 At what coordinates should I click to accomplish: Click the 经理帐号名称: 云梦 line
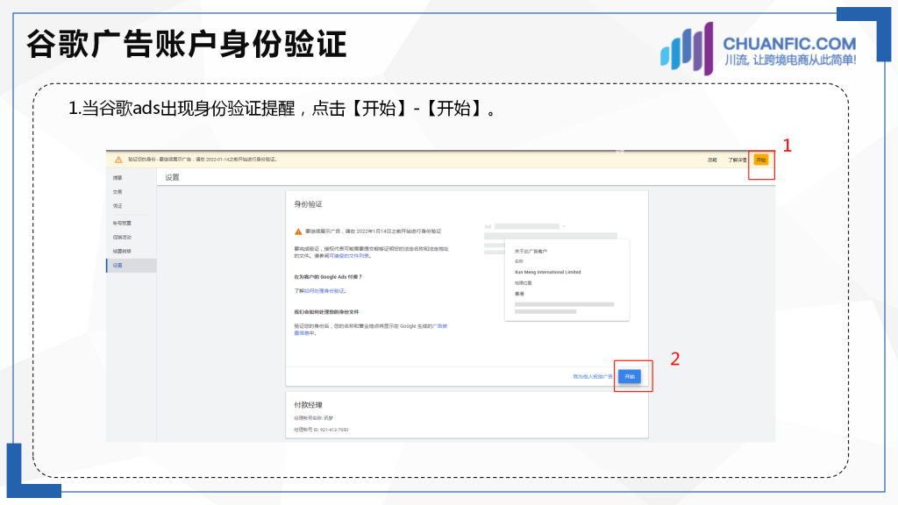tap(313, 418)
